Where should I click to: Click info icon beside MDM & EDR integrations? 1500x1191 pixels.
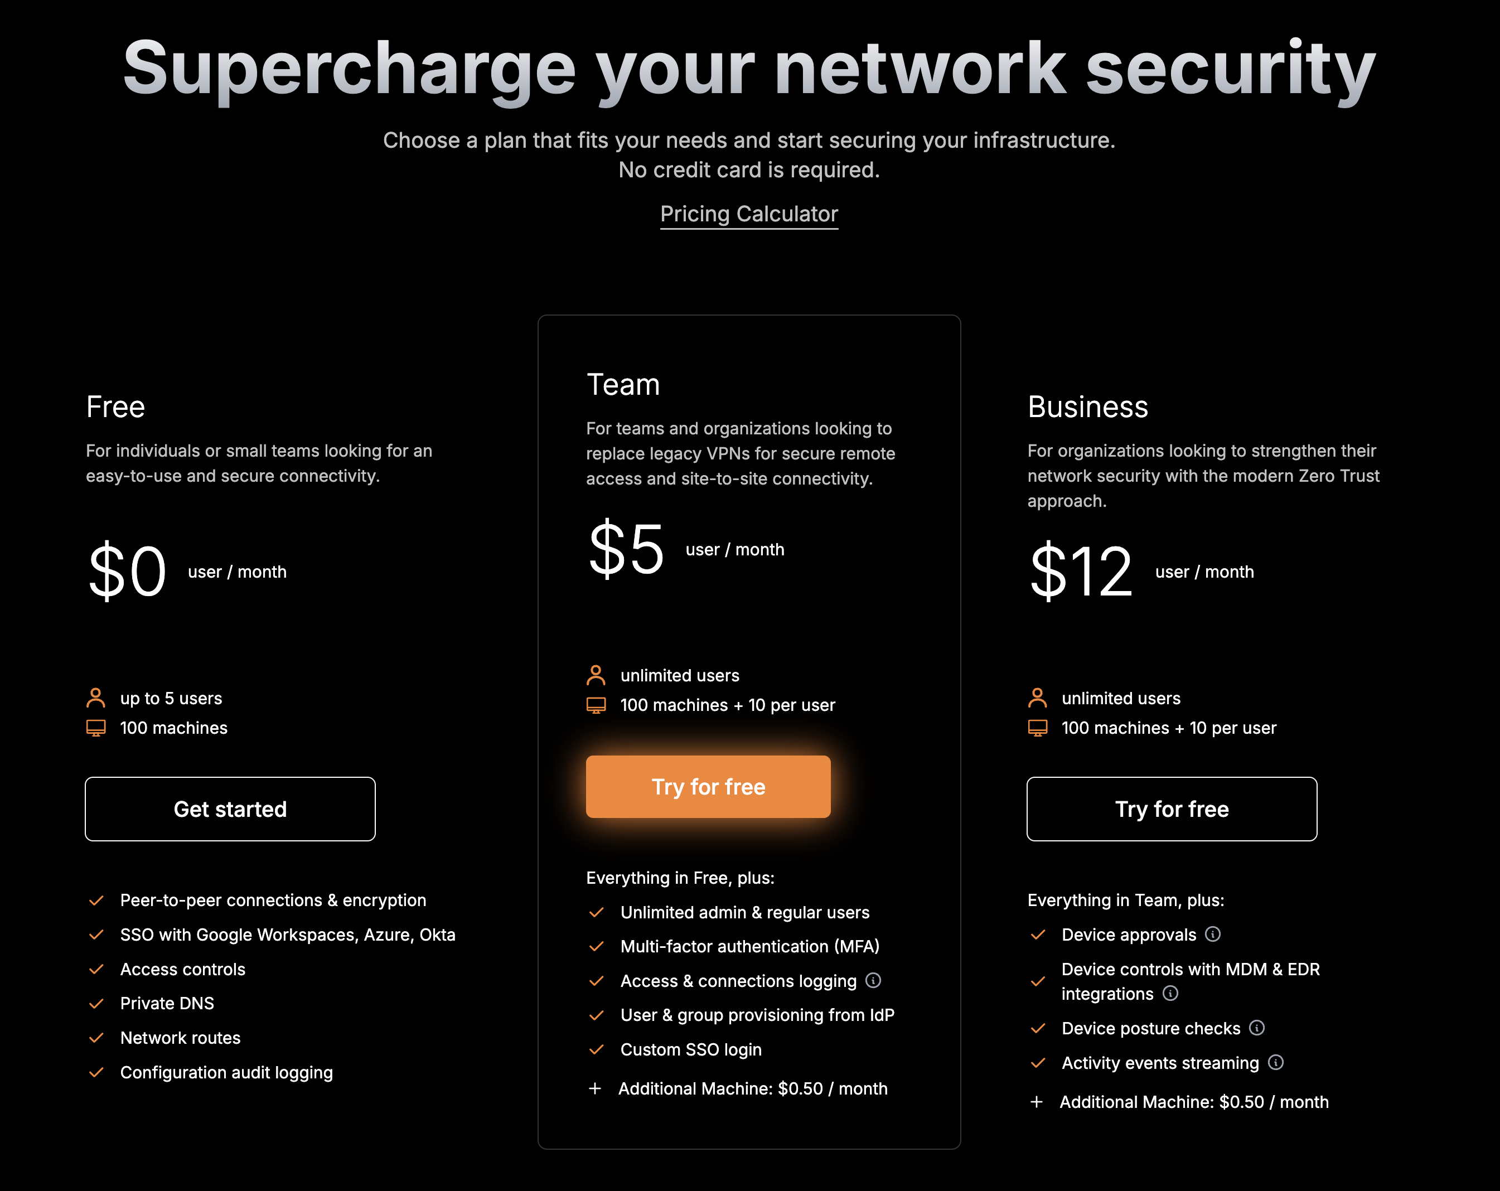tap(1170, 994)
